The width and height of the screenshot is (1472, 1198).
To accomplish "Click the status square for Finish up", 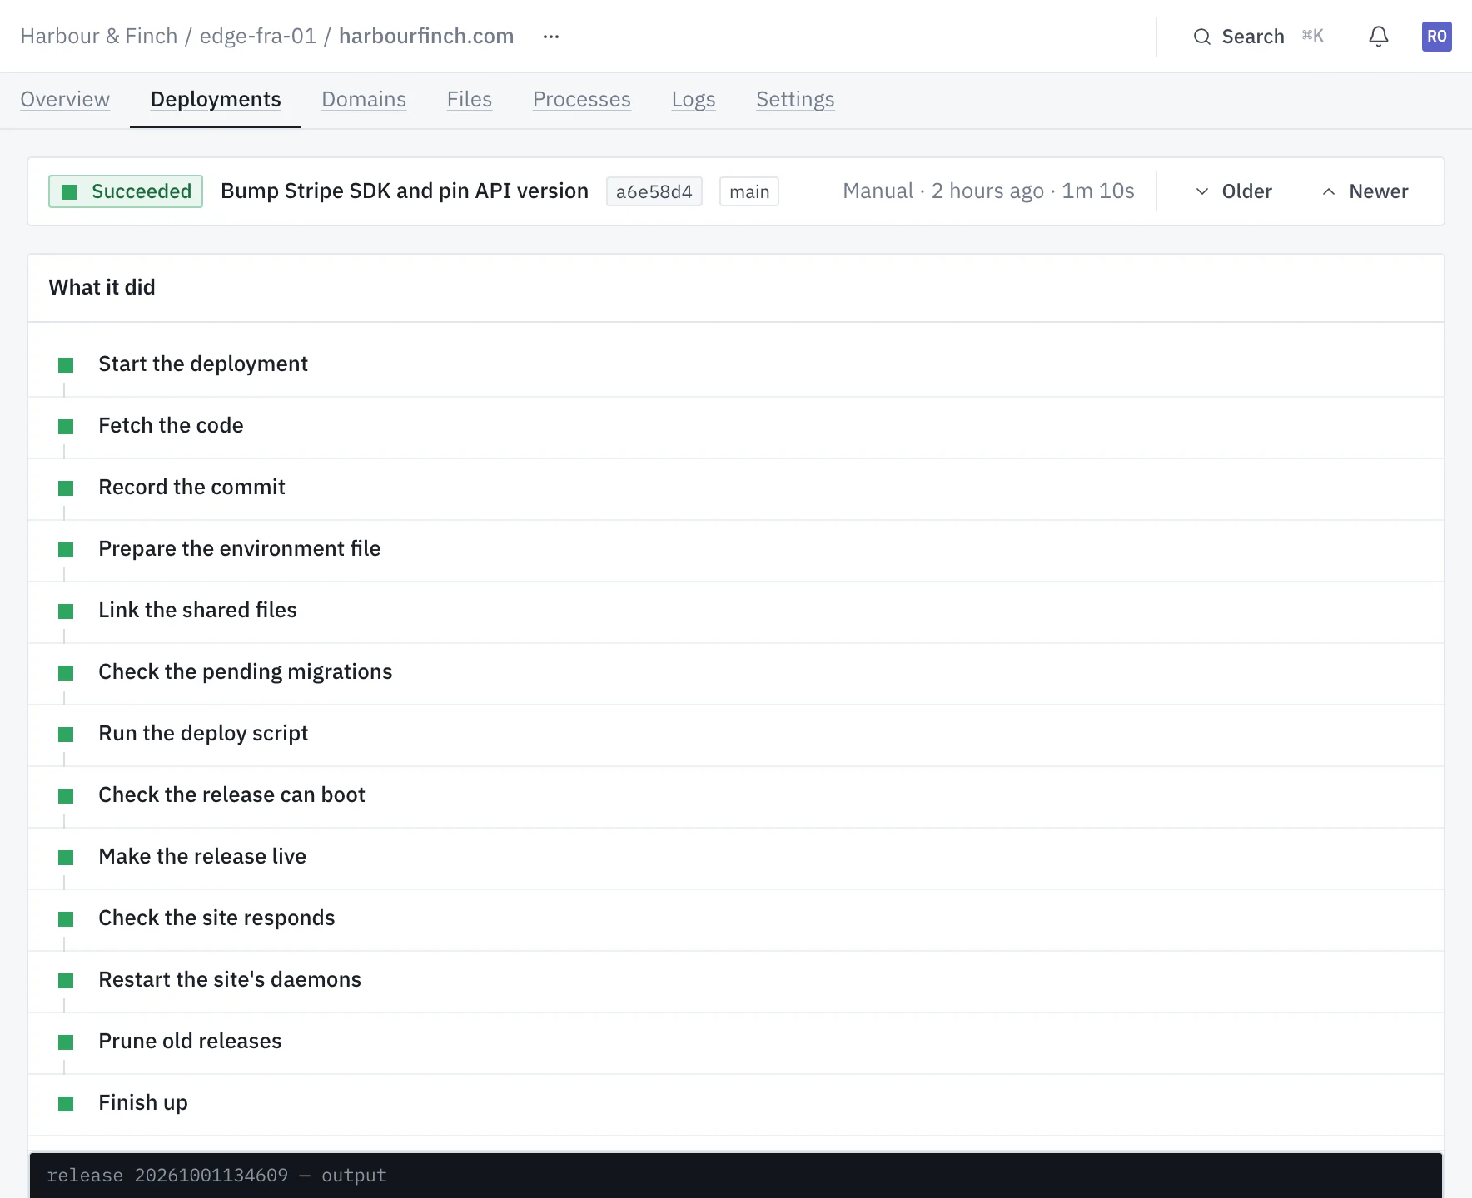I will click(66, 1104).
